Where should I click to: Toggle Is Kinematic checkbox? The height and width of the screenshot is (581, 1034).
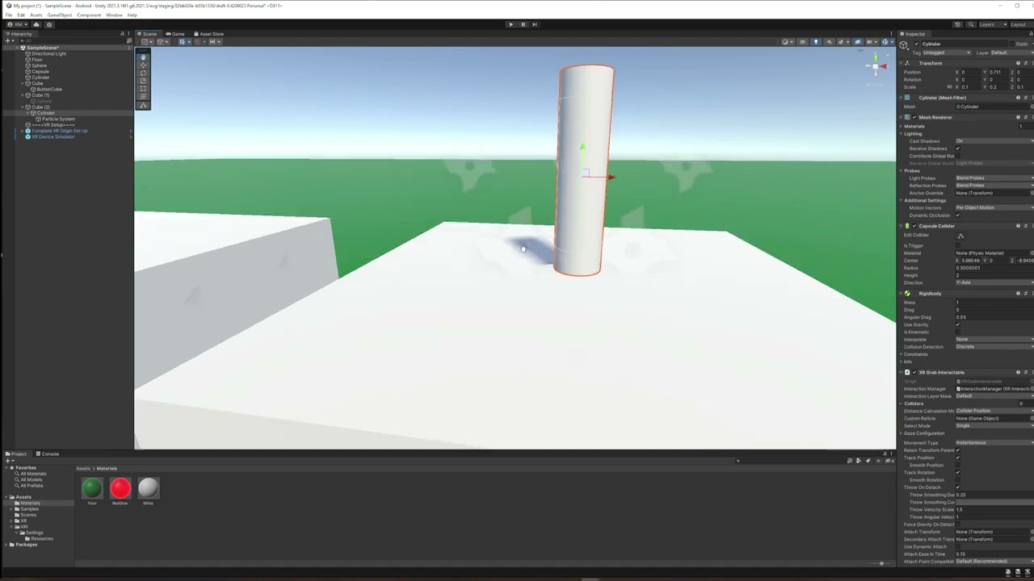958,332
